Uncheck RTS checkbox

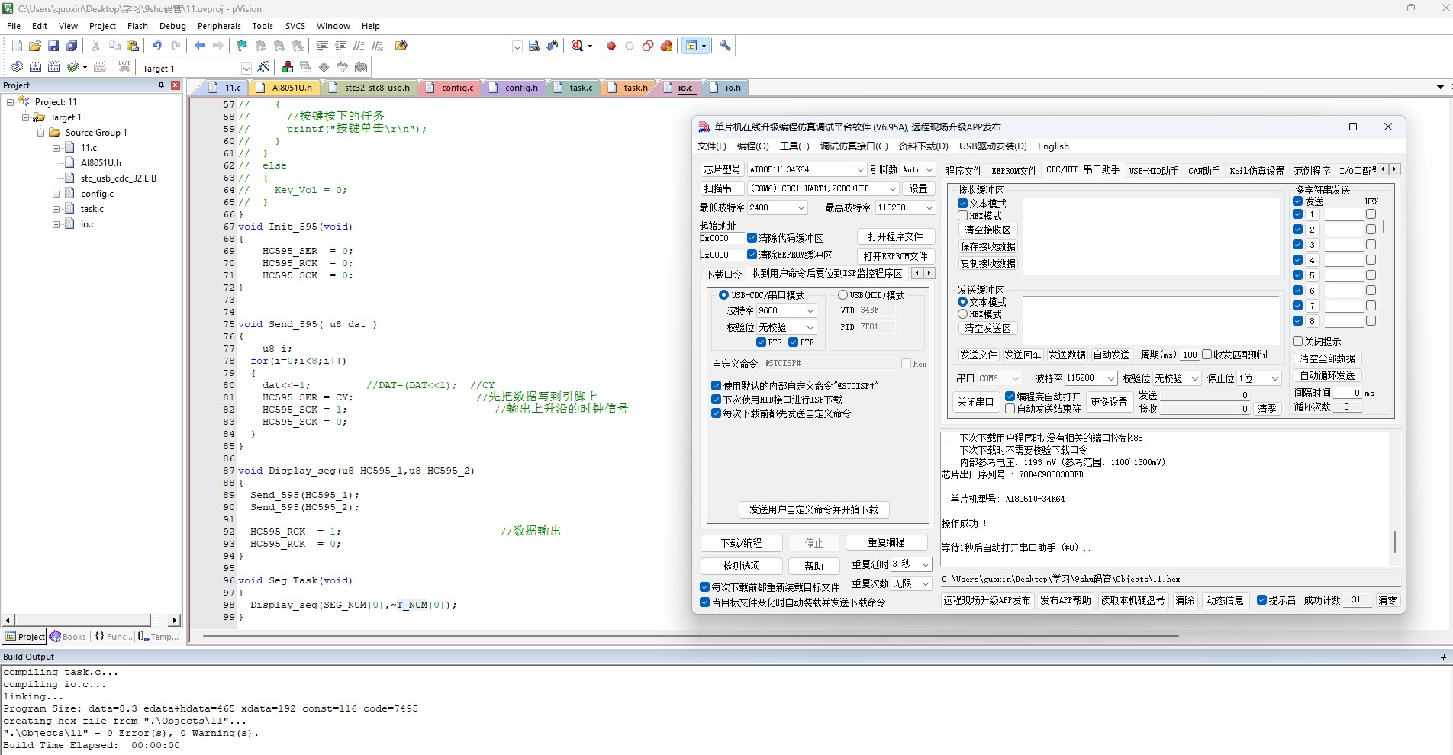coord(761,342)
